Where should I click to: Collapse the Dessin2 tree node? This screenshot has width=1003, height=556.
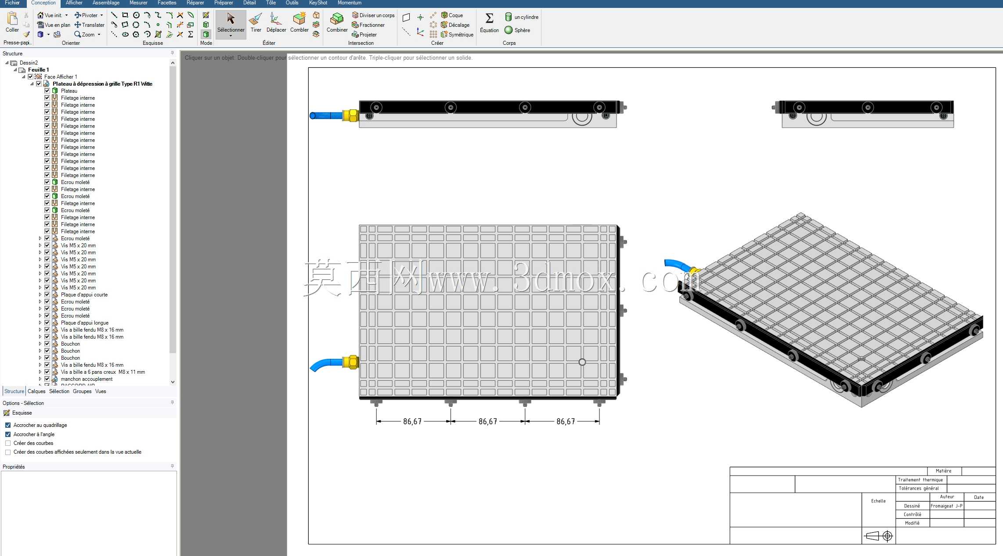pos(7,63)
